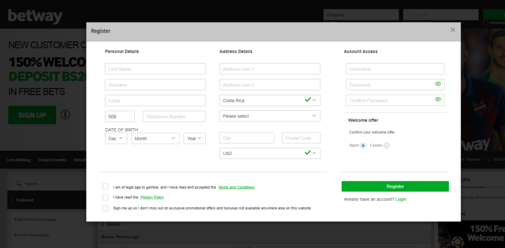Click the City field
The image size is (505, 248).
click(247, 138)
